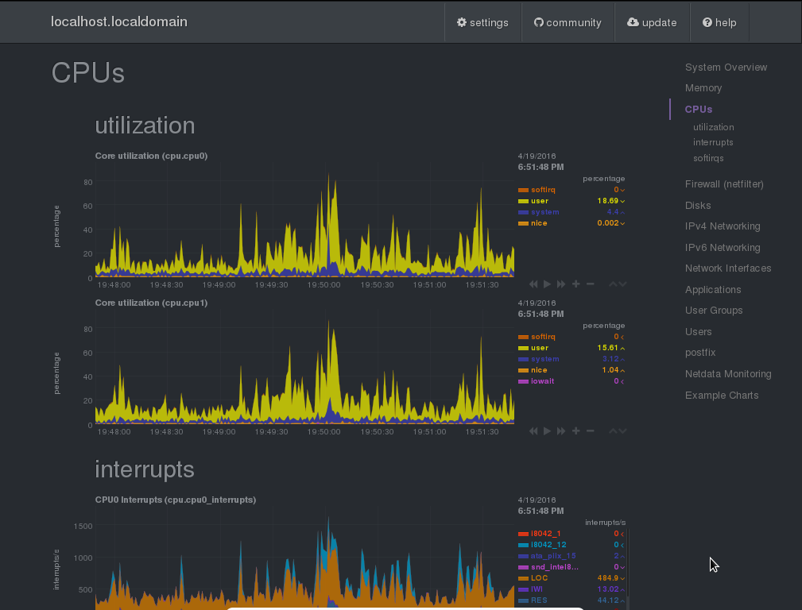Image resolution: width=802 pixels, height=610 pixels.
Task: Click the zoom-in plus icon on cpu1 chart
Action: (576, 431)
